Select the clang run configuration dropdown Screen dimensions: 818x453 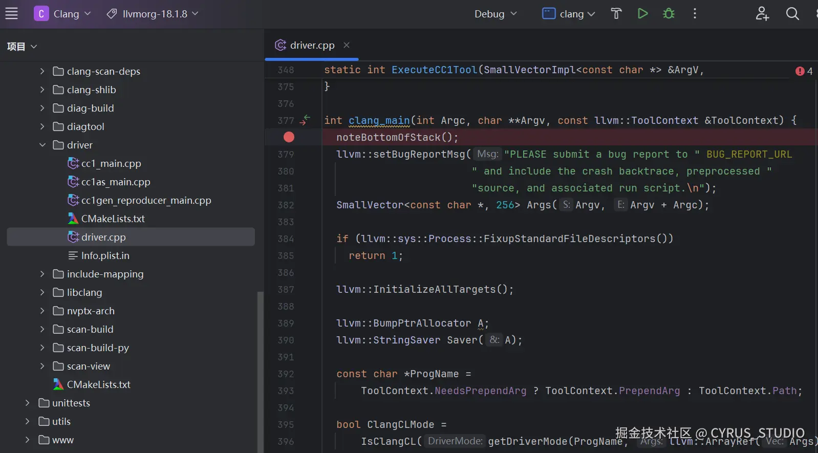569,14
